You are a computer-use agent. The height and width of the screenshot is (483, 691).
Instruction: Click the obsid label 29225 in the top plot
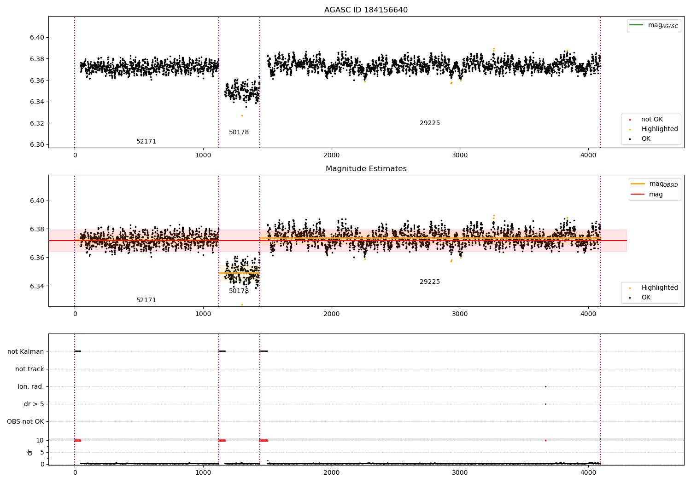[429, 123]
